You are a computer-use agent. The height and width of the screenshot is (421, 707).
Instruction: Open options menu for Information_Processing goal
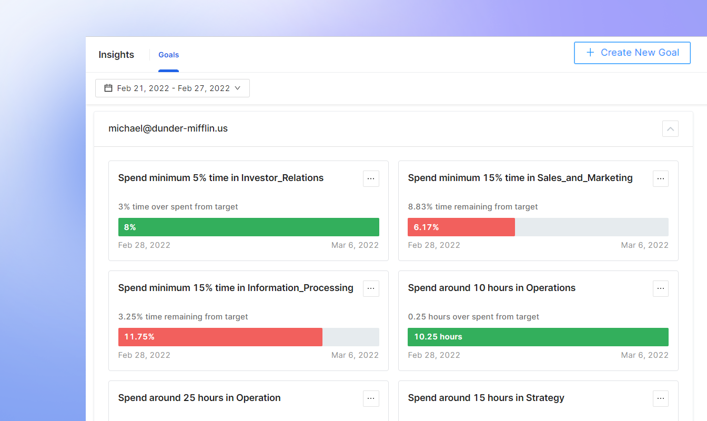[x=371, y=288]
